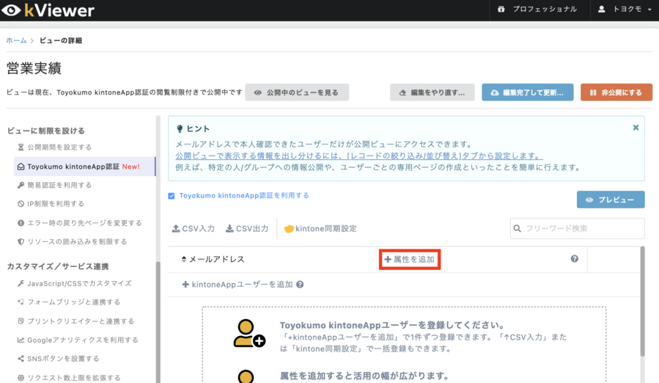
Task: Click CSV出力 download button
Action: (x=247, y=228)
